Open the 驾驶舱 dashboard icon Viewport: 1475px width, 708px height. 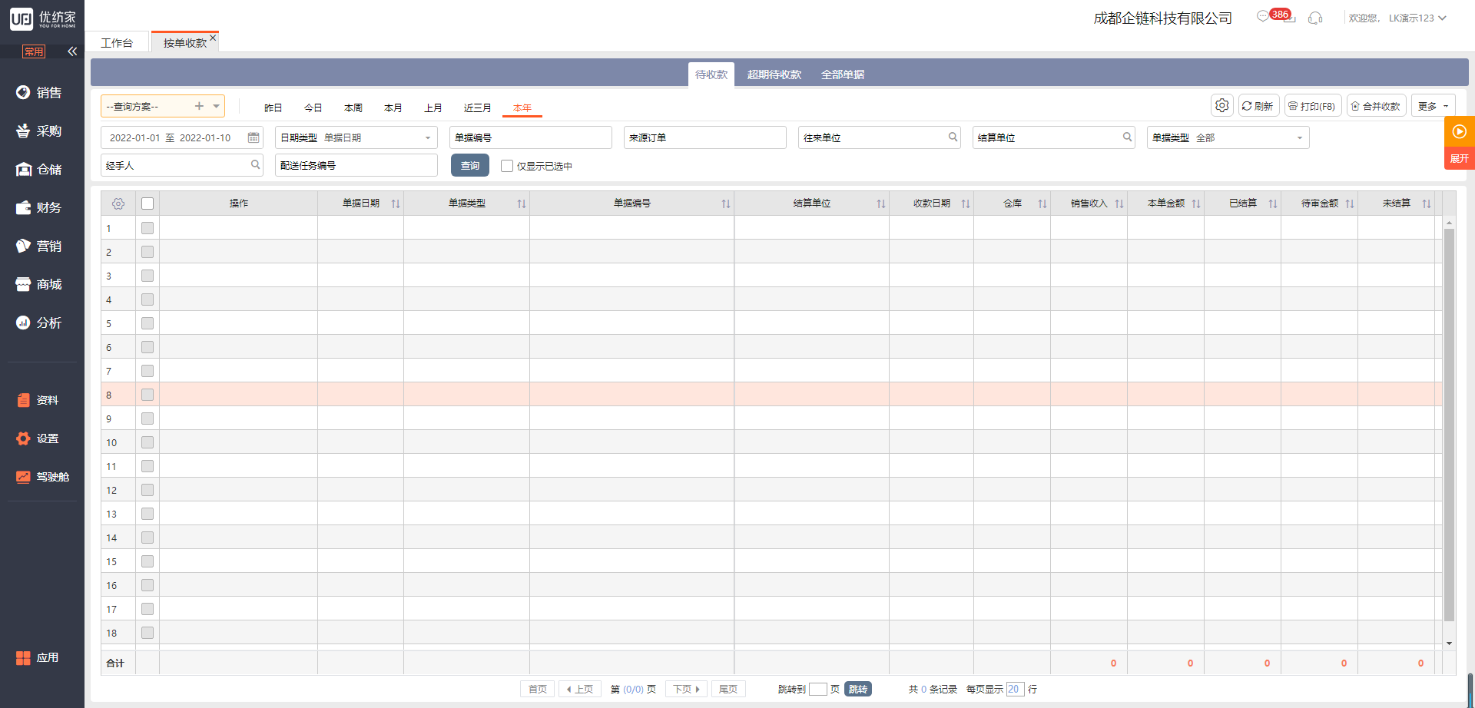coord(24,477)
